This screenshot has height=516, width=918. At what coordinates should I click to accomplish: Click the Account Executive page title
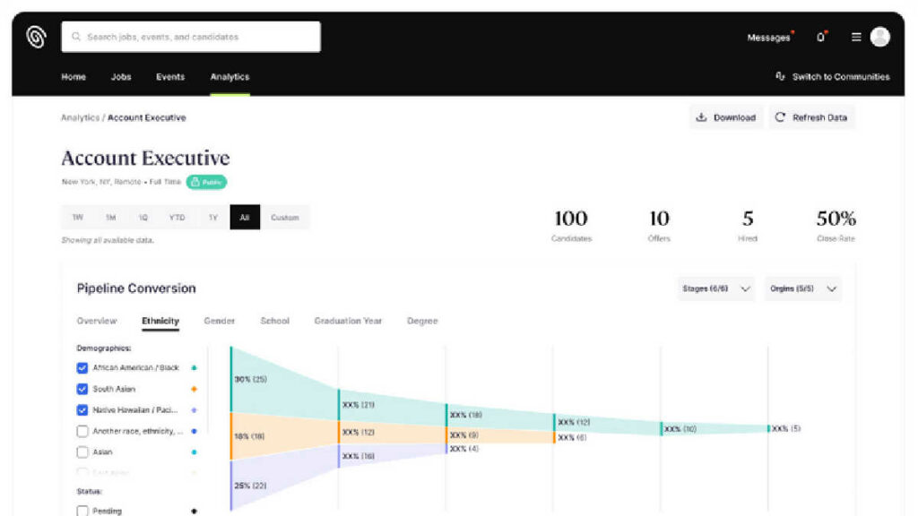click(x=146, y=158)
